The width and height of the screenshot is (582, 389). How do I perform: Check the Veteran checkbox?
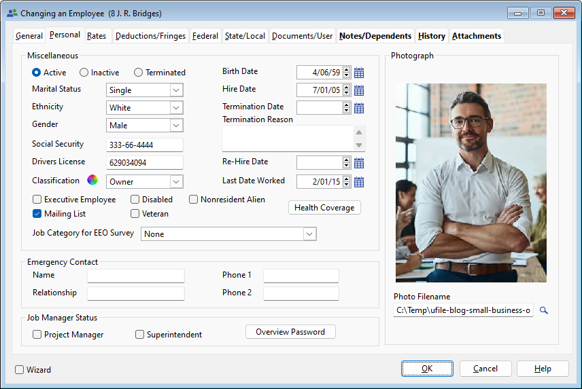click(135, 214)
